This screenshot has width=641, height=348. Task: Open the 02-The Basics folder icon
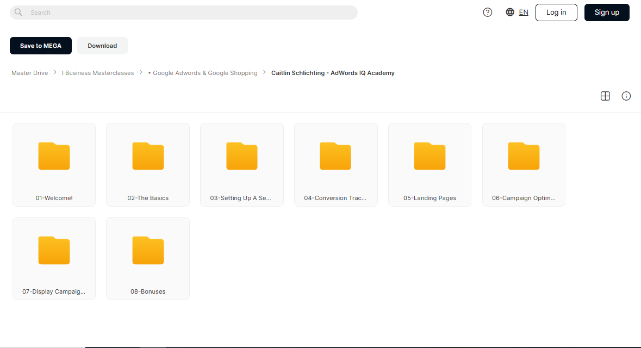tap(148, 156)
